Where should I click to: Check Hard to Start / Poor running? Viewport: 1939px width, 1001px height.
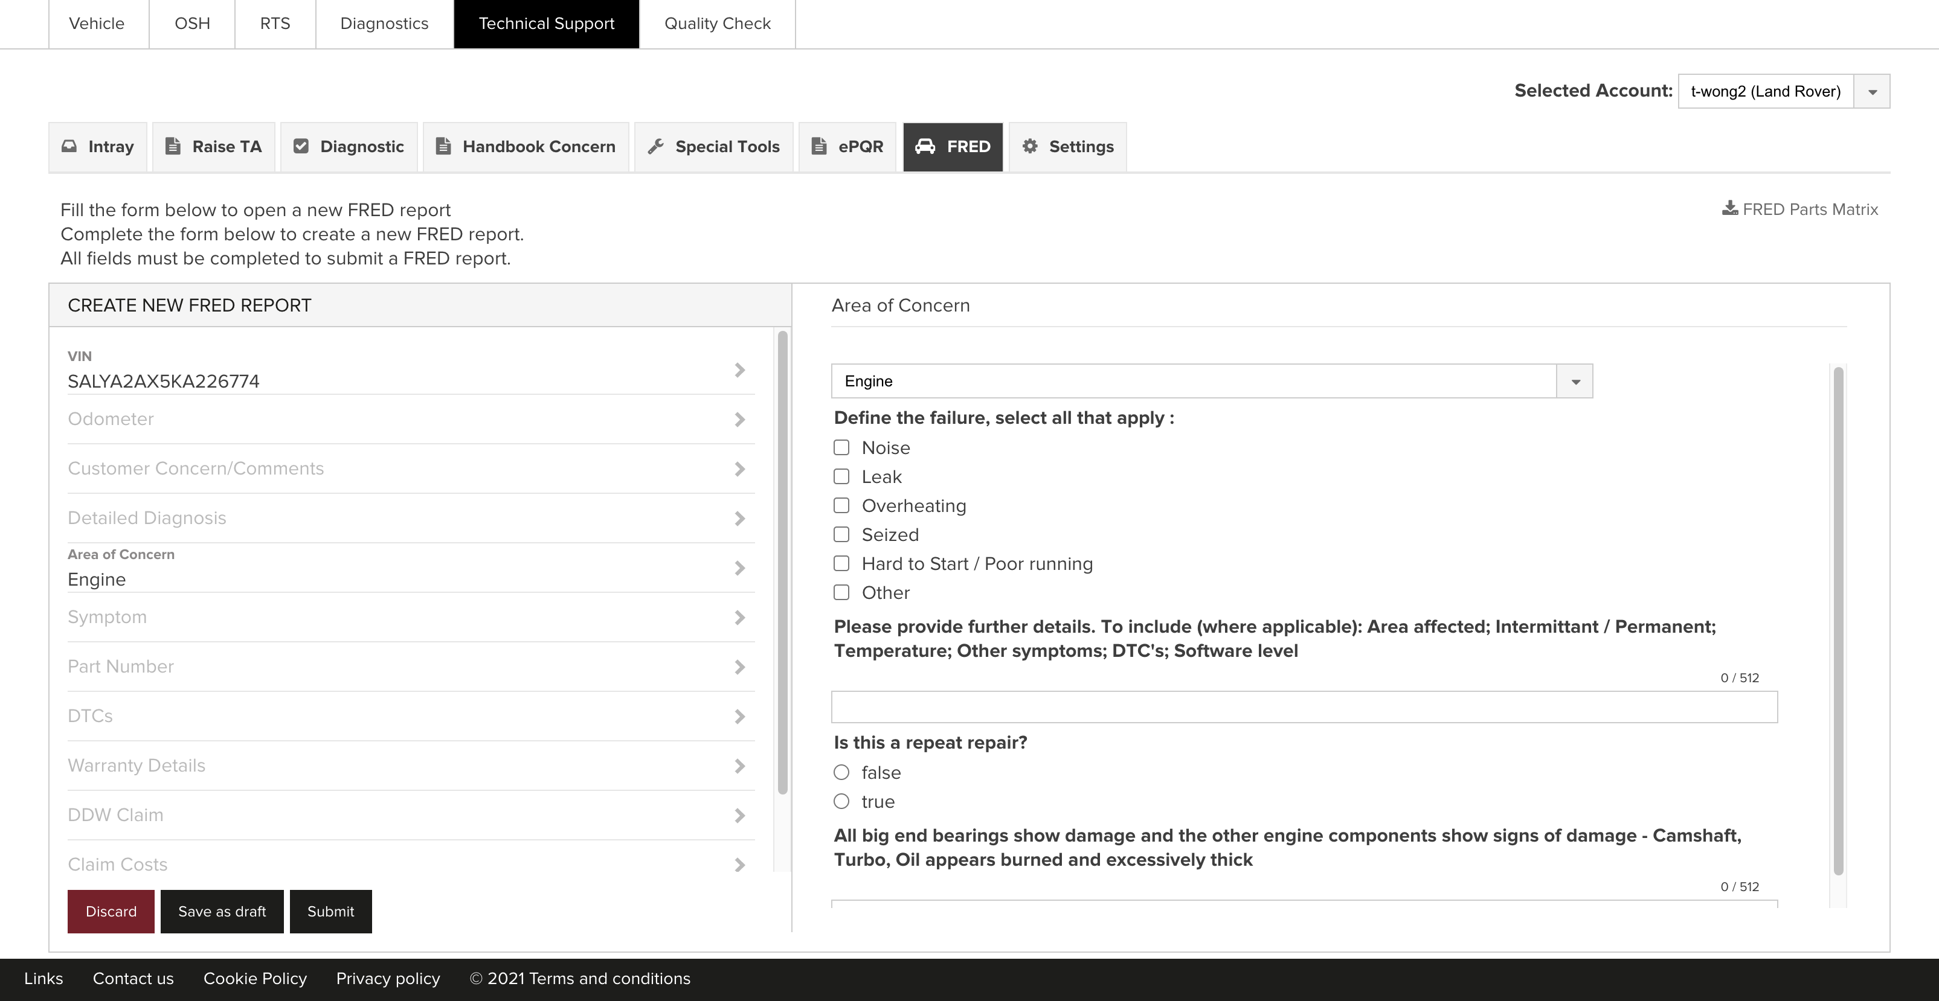coord(841,563)
